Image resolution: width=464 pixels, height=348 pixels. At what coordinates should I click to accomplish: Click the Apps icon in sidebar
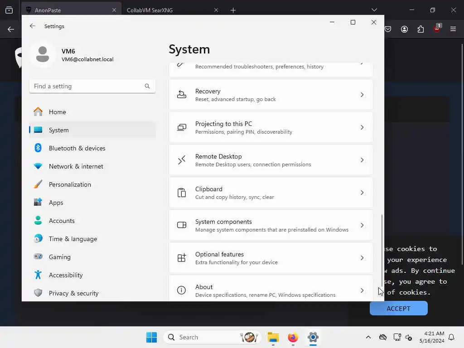(38, 203)
